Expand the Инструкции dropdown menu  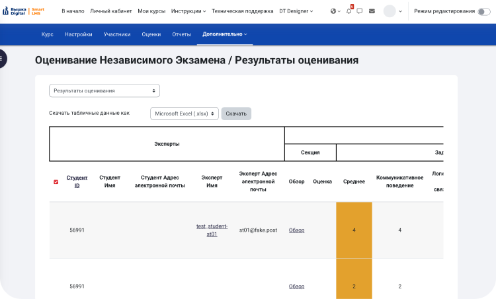pyautogui.click(x=188, y=11)
